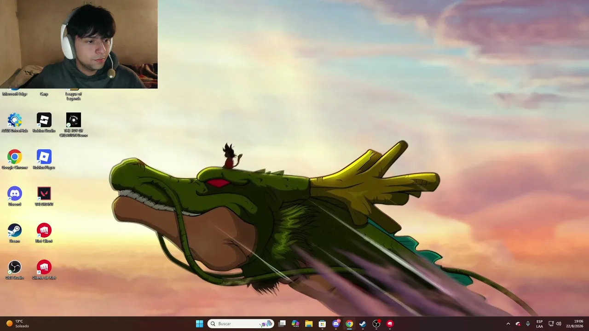Open the volume speaker tray icon
The width and height of the screenshot is (589, 331).
(559, 324)
